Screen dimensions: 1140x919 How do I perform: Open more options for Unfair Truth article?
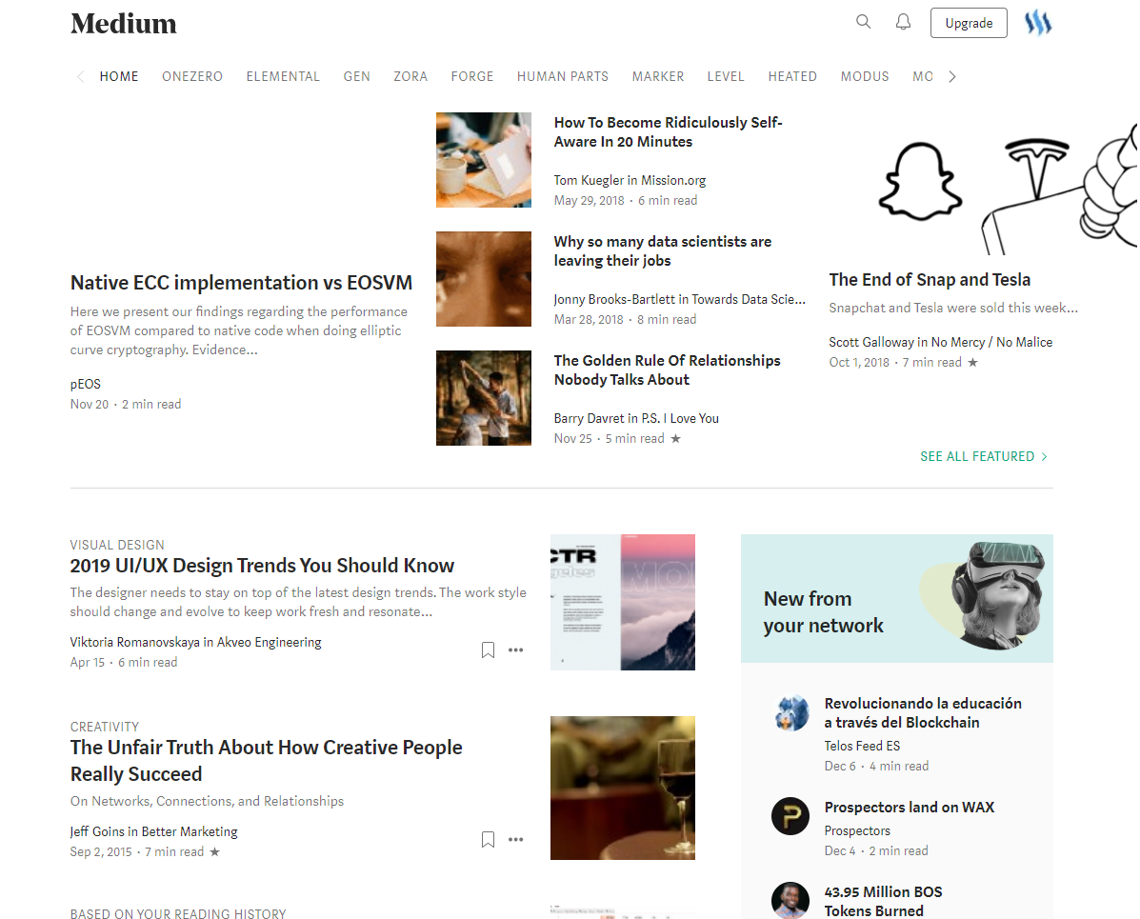pos(516,840)
